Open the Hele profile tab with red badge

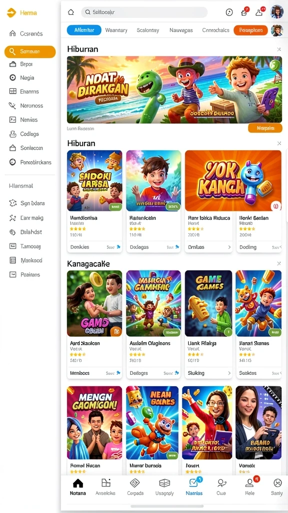click(250, 486)
